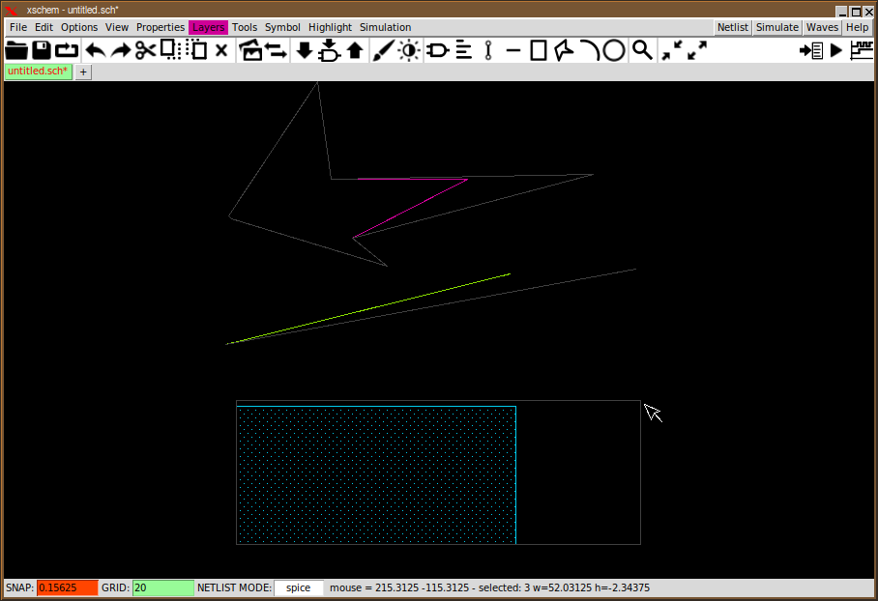Click the run simulation play icon
The height and width of the screenshot is (601, 878).
coord(836,50)
